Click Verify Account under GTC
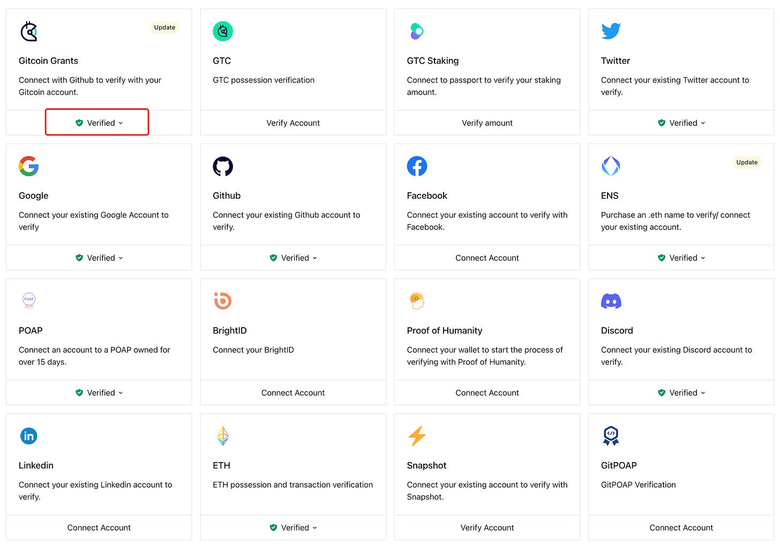Image resolution: width=780 pixels, height=544 pixels. 293,123
